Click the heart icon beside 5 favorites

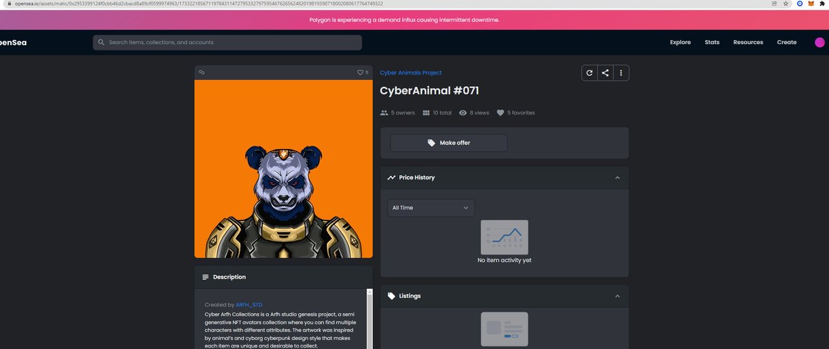click(x=500, y=112)
